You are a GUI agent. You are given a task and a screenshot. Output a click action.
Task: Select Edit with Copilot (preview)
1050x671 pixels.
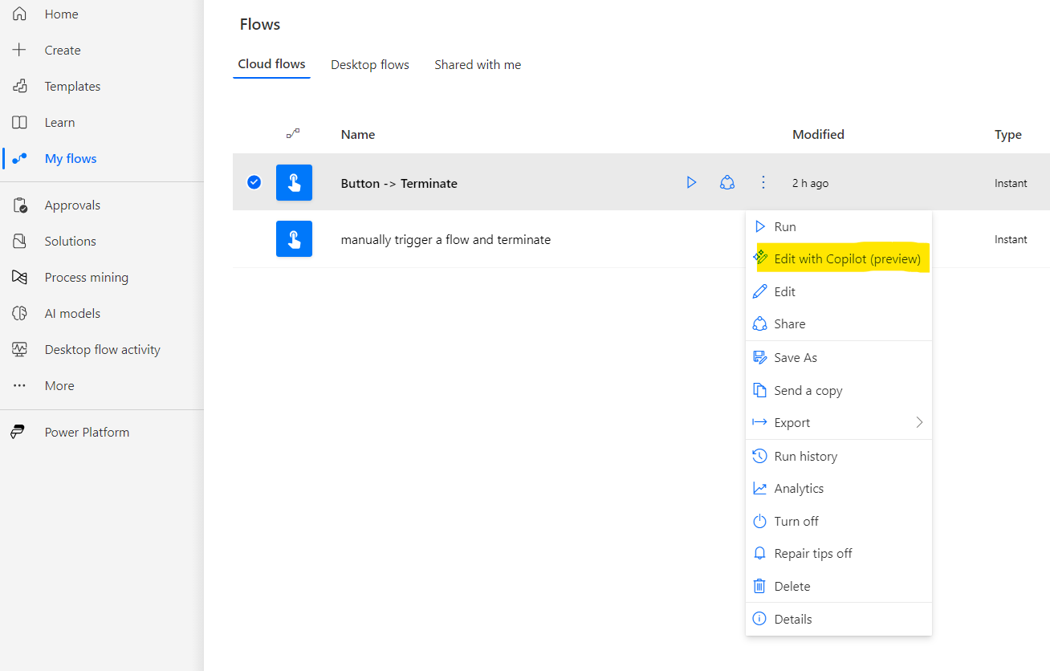(847, 259)
